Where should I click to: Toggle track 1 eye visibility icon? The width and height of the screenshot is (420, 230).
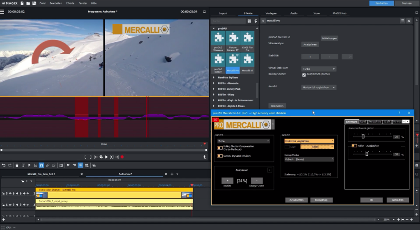click(x=10, y=194)
